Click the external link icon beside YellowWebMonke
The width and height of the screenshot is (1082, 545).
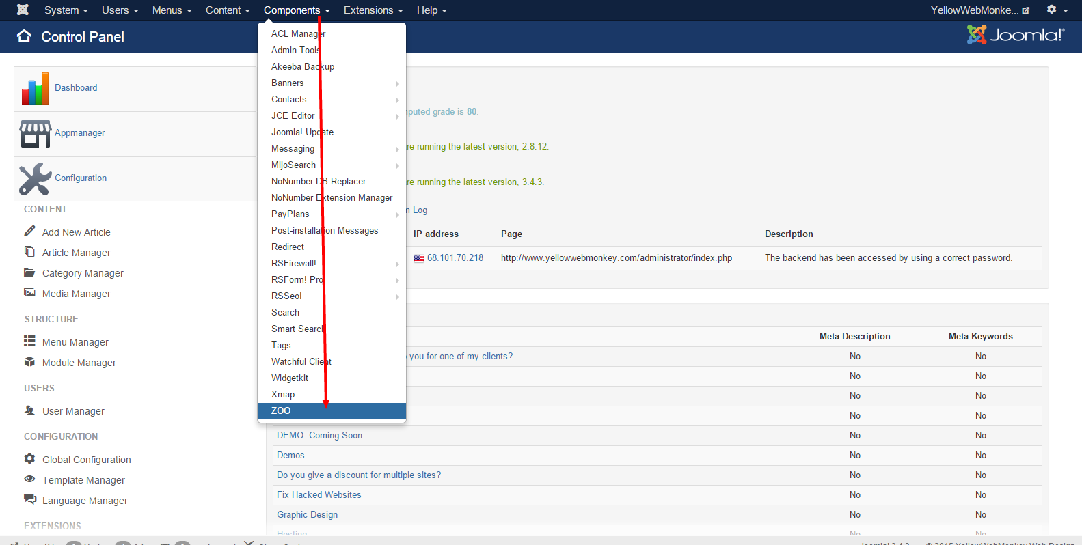tap(1025, 10)
